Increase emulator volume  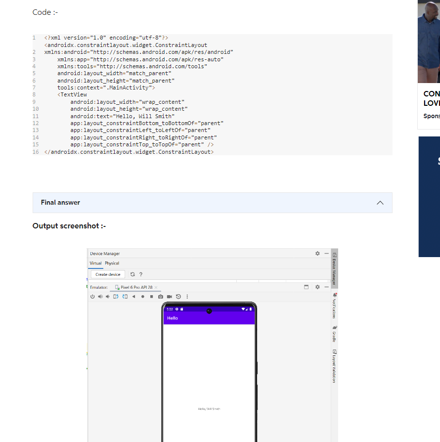(100, 297)
